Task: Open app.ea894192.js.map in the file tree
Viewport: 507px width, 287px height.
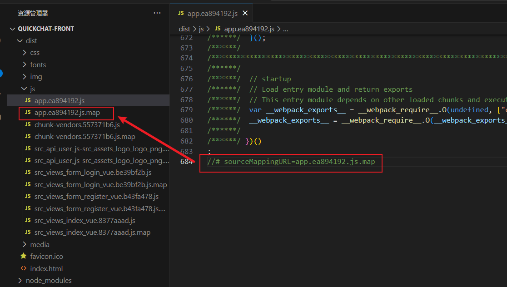Action: pyautogui.click(x=67, y=113)
